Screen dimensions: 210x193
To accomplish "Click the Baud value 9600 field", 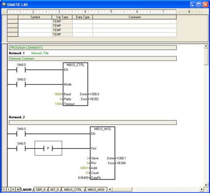I will coord(58,94).
